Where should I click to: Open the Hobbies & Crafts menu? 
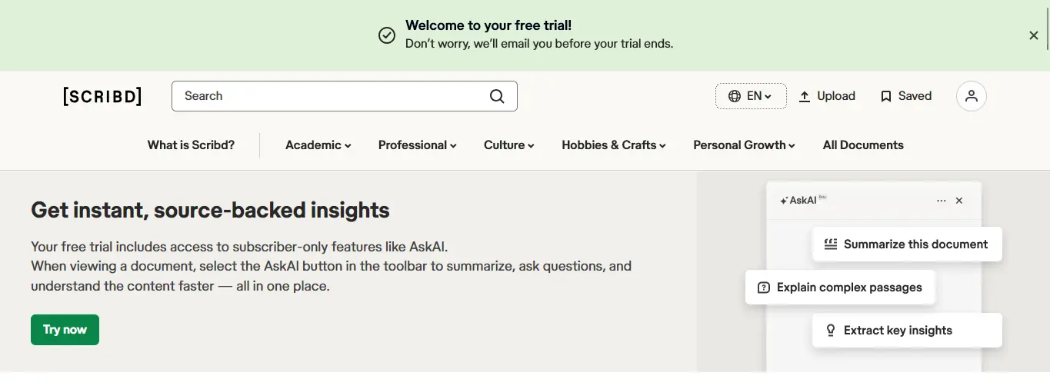click(614, 145)
